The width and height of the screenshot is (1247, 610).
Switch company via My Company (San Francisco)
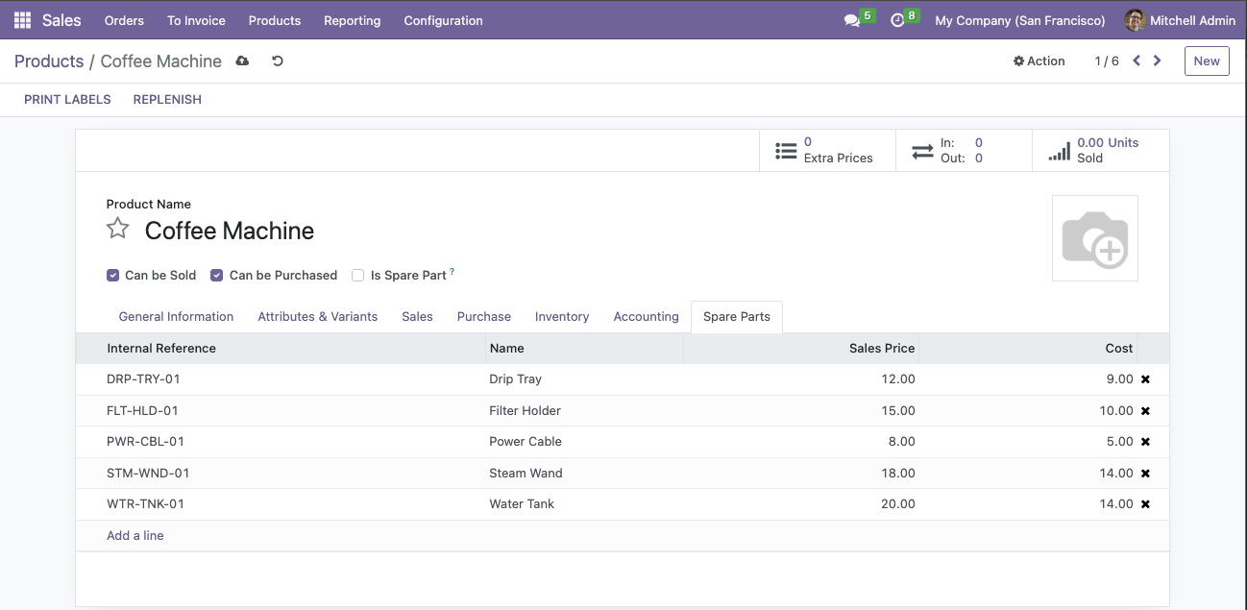1020,20
